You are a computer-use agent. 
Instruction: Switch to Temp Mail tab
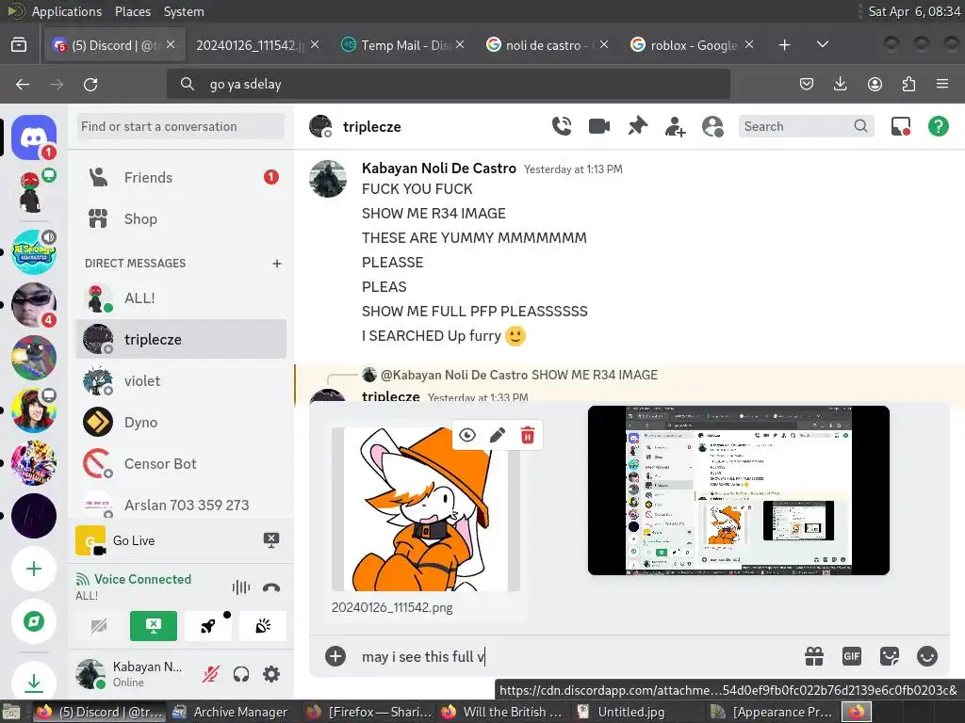click(x=403, y=45)
